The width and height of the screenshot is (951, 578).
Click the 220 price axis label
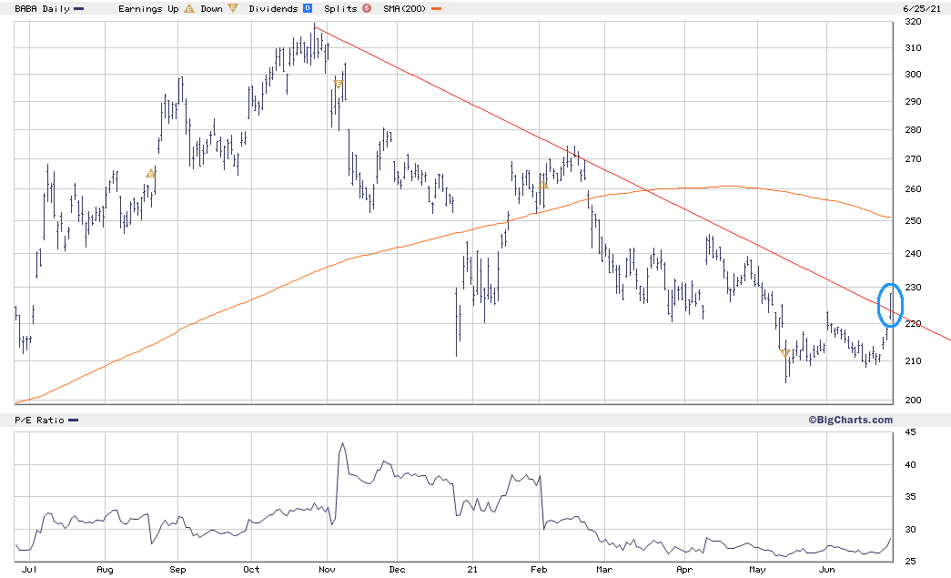point(913,324)
